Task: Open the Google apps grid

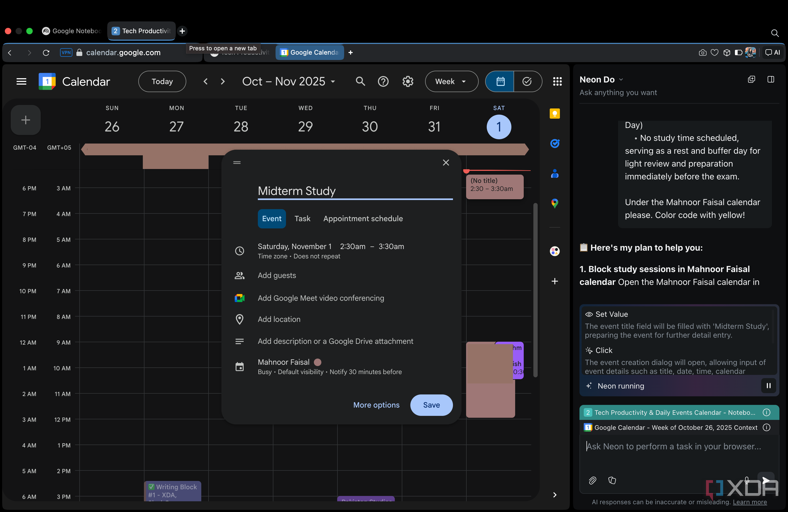Action: (557, 81)
